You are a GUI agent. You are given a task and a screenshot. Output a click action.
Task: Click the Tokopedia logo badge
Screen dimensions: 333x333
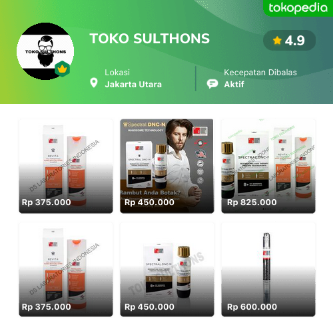coord(298,8)
